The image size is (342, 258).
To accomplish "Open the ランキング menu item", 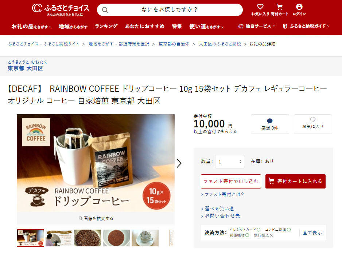I will [106, 26].
